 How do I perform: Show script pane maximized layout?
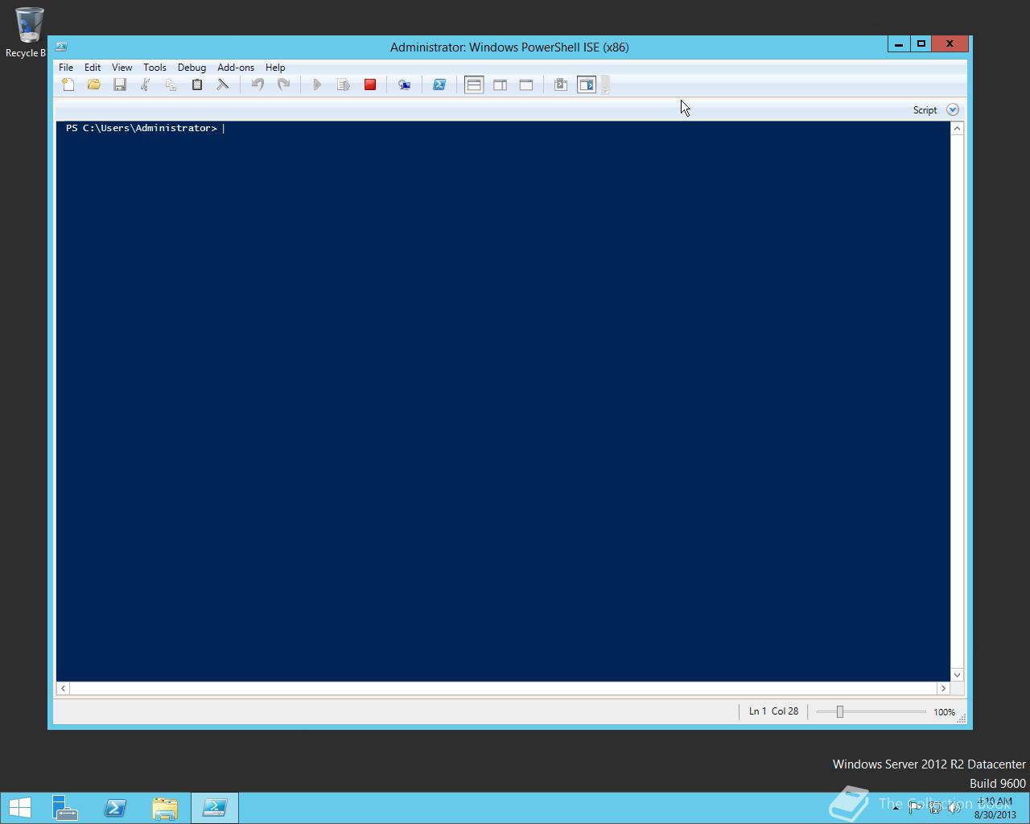(x=526, y=84)
